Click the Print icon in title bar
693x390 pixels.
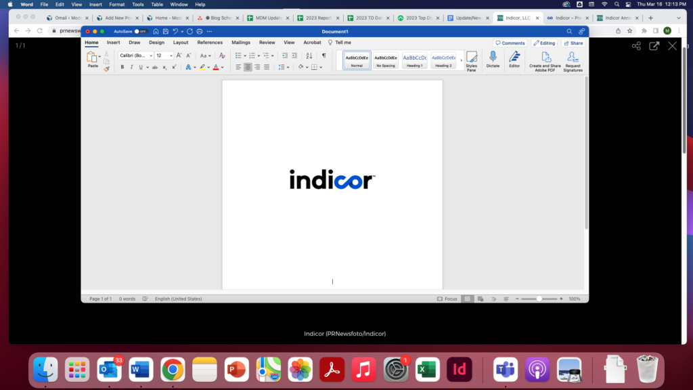tap(200, 31)
